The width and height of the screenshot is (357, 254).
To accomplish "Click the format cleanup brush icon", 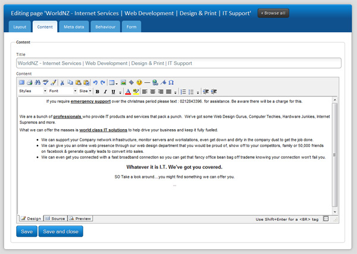I will 54,83.
